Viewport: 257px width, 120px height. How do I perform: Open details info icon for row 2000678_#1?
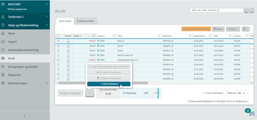[68, 65]
